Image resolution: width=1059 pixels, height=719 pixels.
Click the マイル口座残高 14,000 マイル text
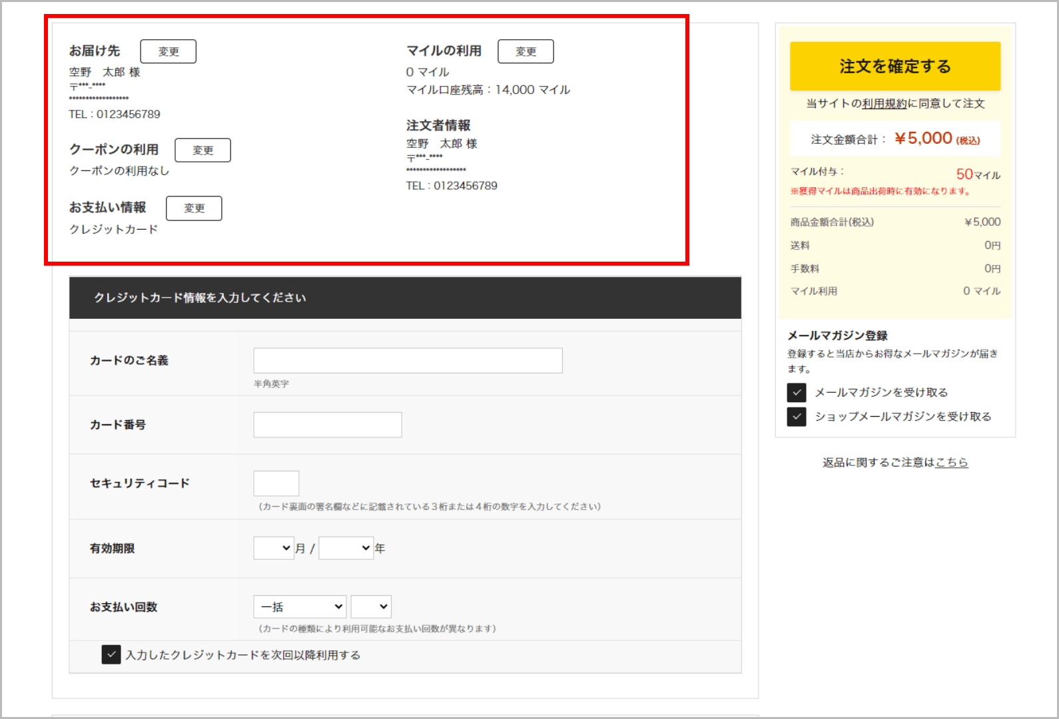488,90
